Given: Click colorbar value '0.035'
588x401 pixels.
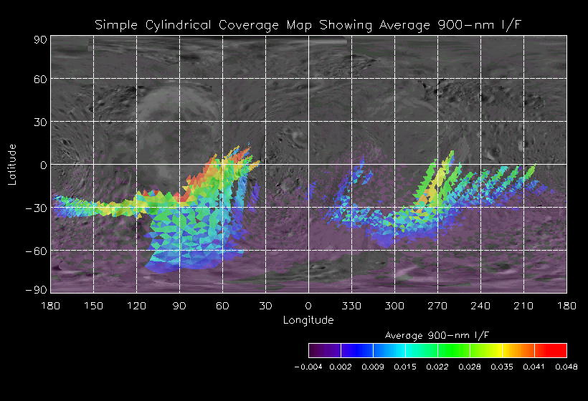Looking at the screenshot, I should (x=502, y=367).
